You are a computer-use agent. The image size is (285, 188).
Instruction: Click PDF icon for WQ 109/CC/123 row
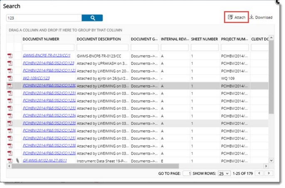tap(10, 78)
